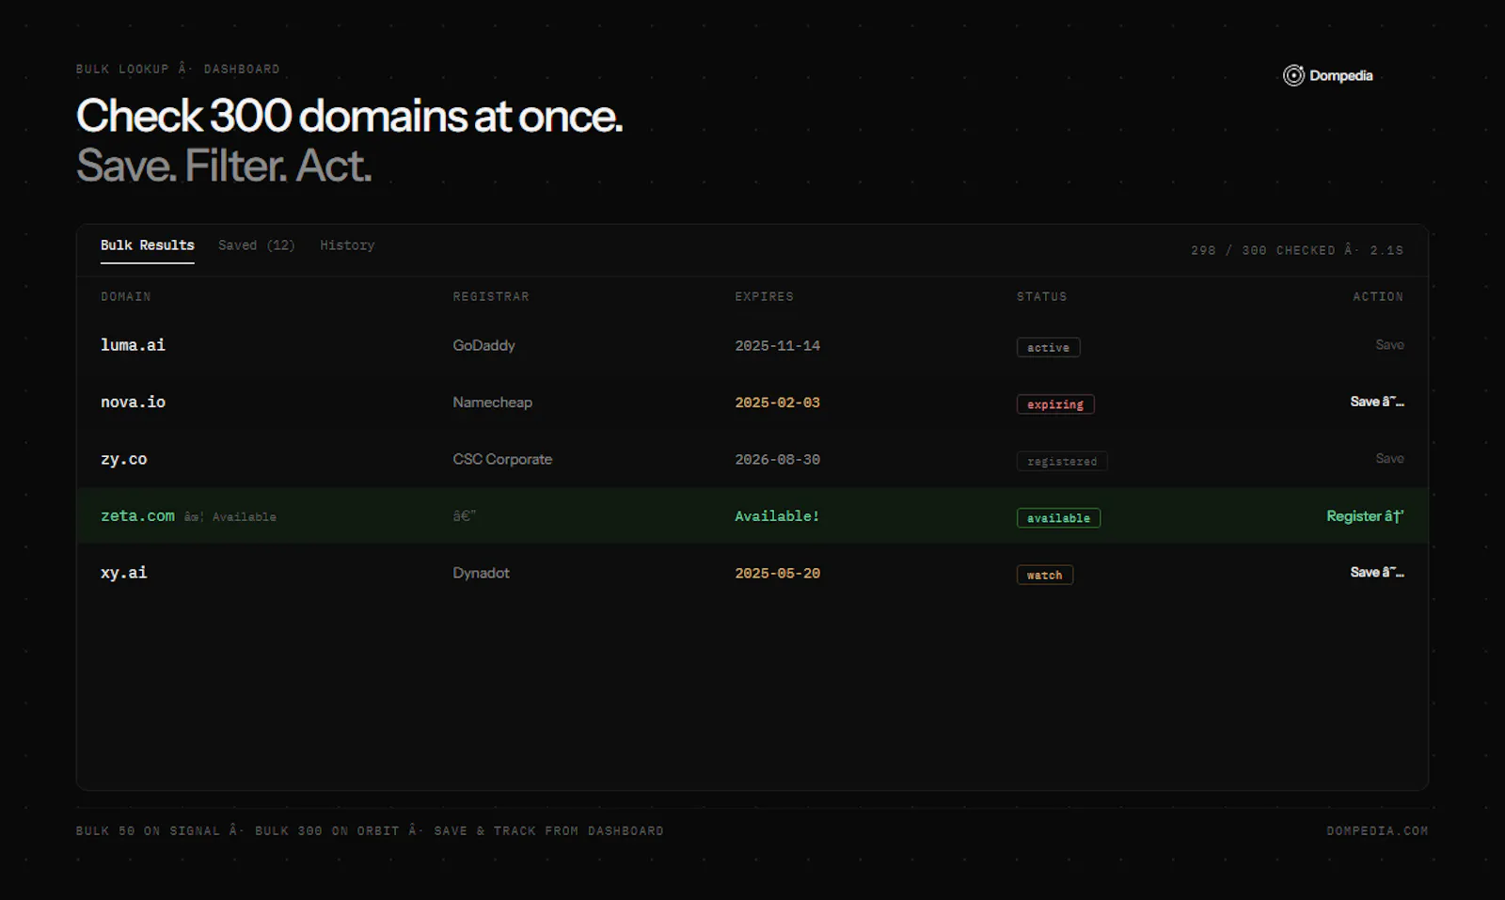Click the Dynadot registrar cell
Image resolution: width=1505 pixels, height=900 pixels.
coord(481,573)
